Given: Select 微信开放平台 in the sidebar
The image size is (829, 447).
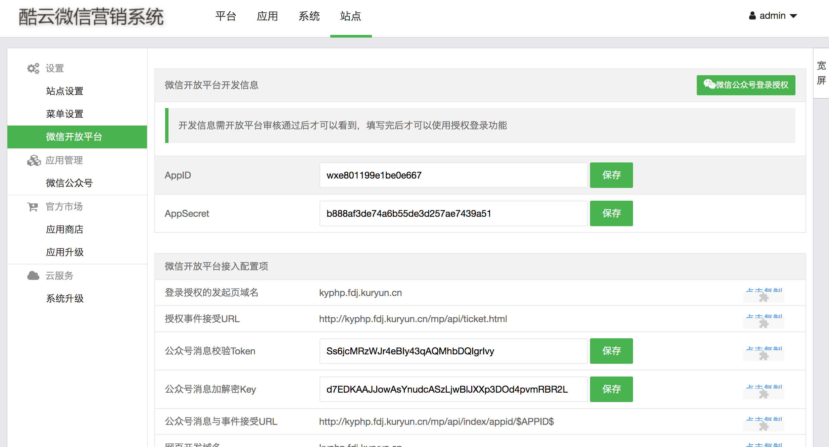Looking at the screenshot, I should tap(77, 137).
